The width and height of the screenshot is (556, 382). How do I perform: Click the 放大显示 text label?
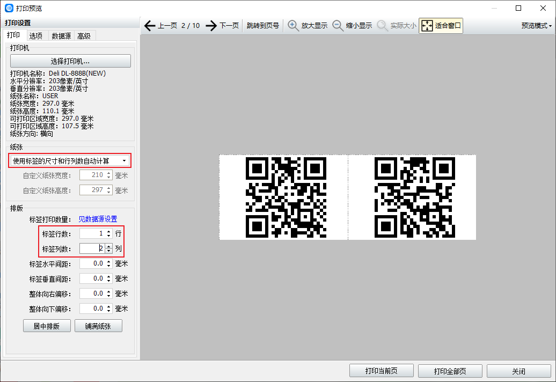point(314,26)
